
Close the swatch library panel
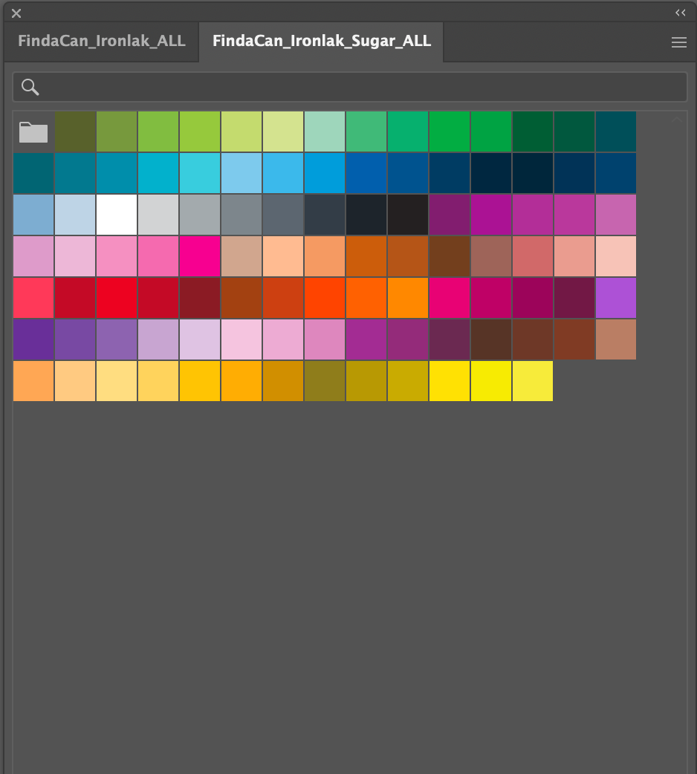point(16,13)
